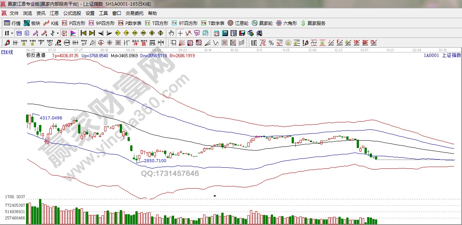The image size is (462, 225).
Task: Click the calendar icon in toolbar
Action: click(216, 33)
